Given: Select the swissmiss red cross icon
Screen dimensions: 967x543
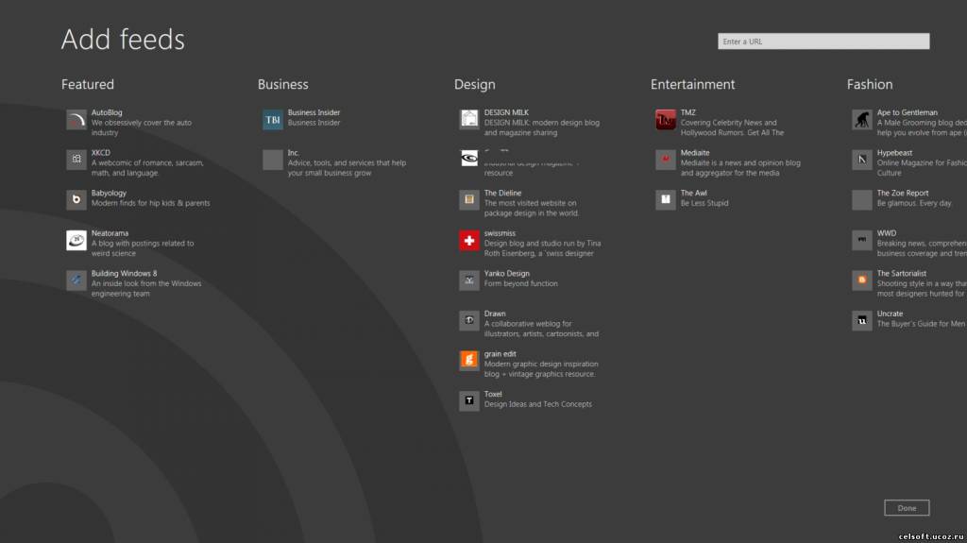Looking at the screenshot, I should pyautogui.click(x=469, y=241).
